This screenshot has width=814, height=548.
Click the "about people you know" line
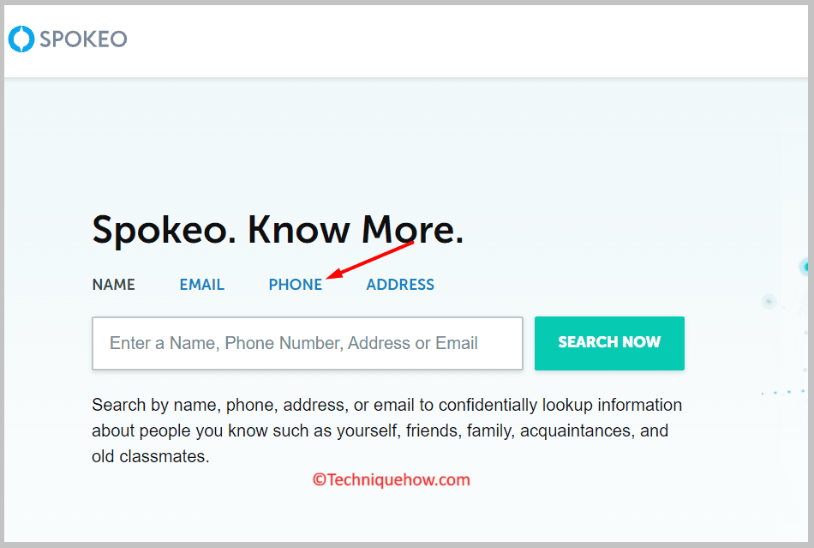pyautogui.click(x=380, y=431)
